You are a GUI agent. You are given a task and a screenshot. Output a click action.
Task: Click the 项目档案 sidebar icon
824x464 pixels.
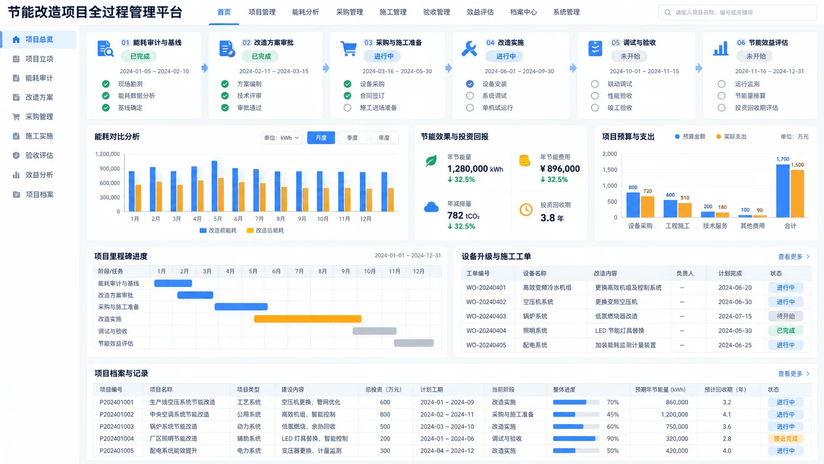pos(16,194)
